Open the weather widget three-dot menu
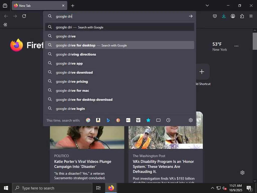Viewport: 257px width, 193px height. [x=236, y=46]
